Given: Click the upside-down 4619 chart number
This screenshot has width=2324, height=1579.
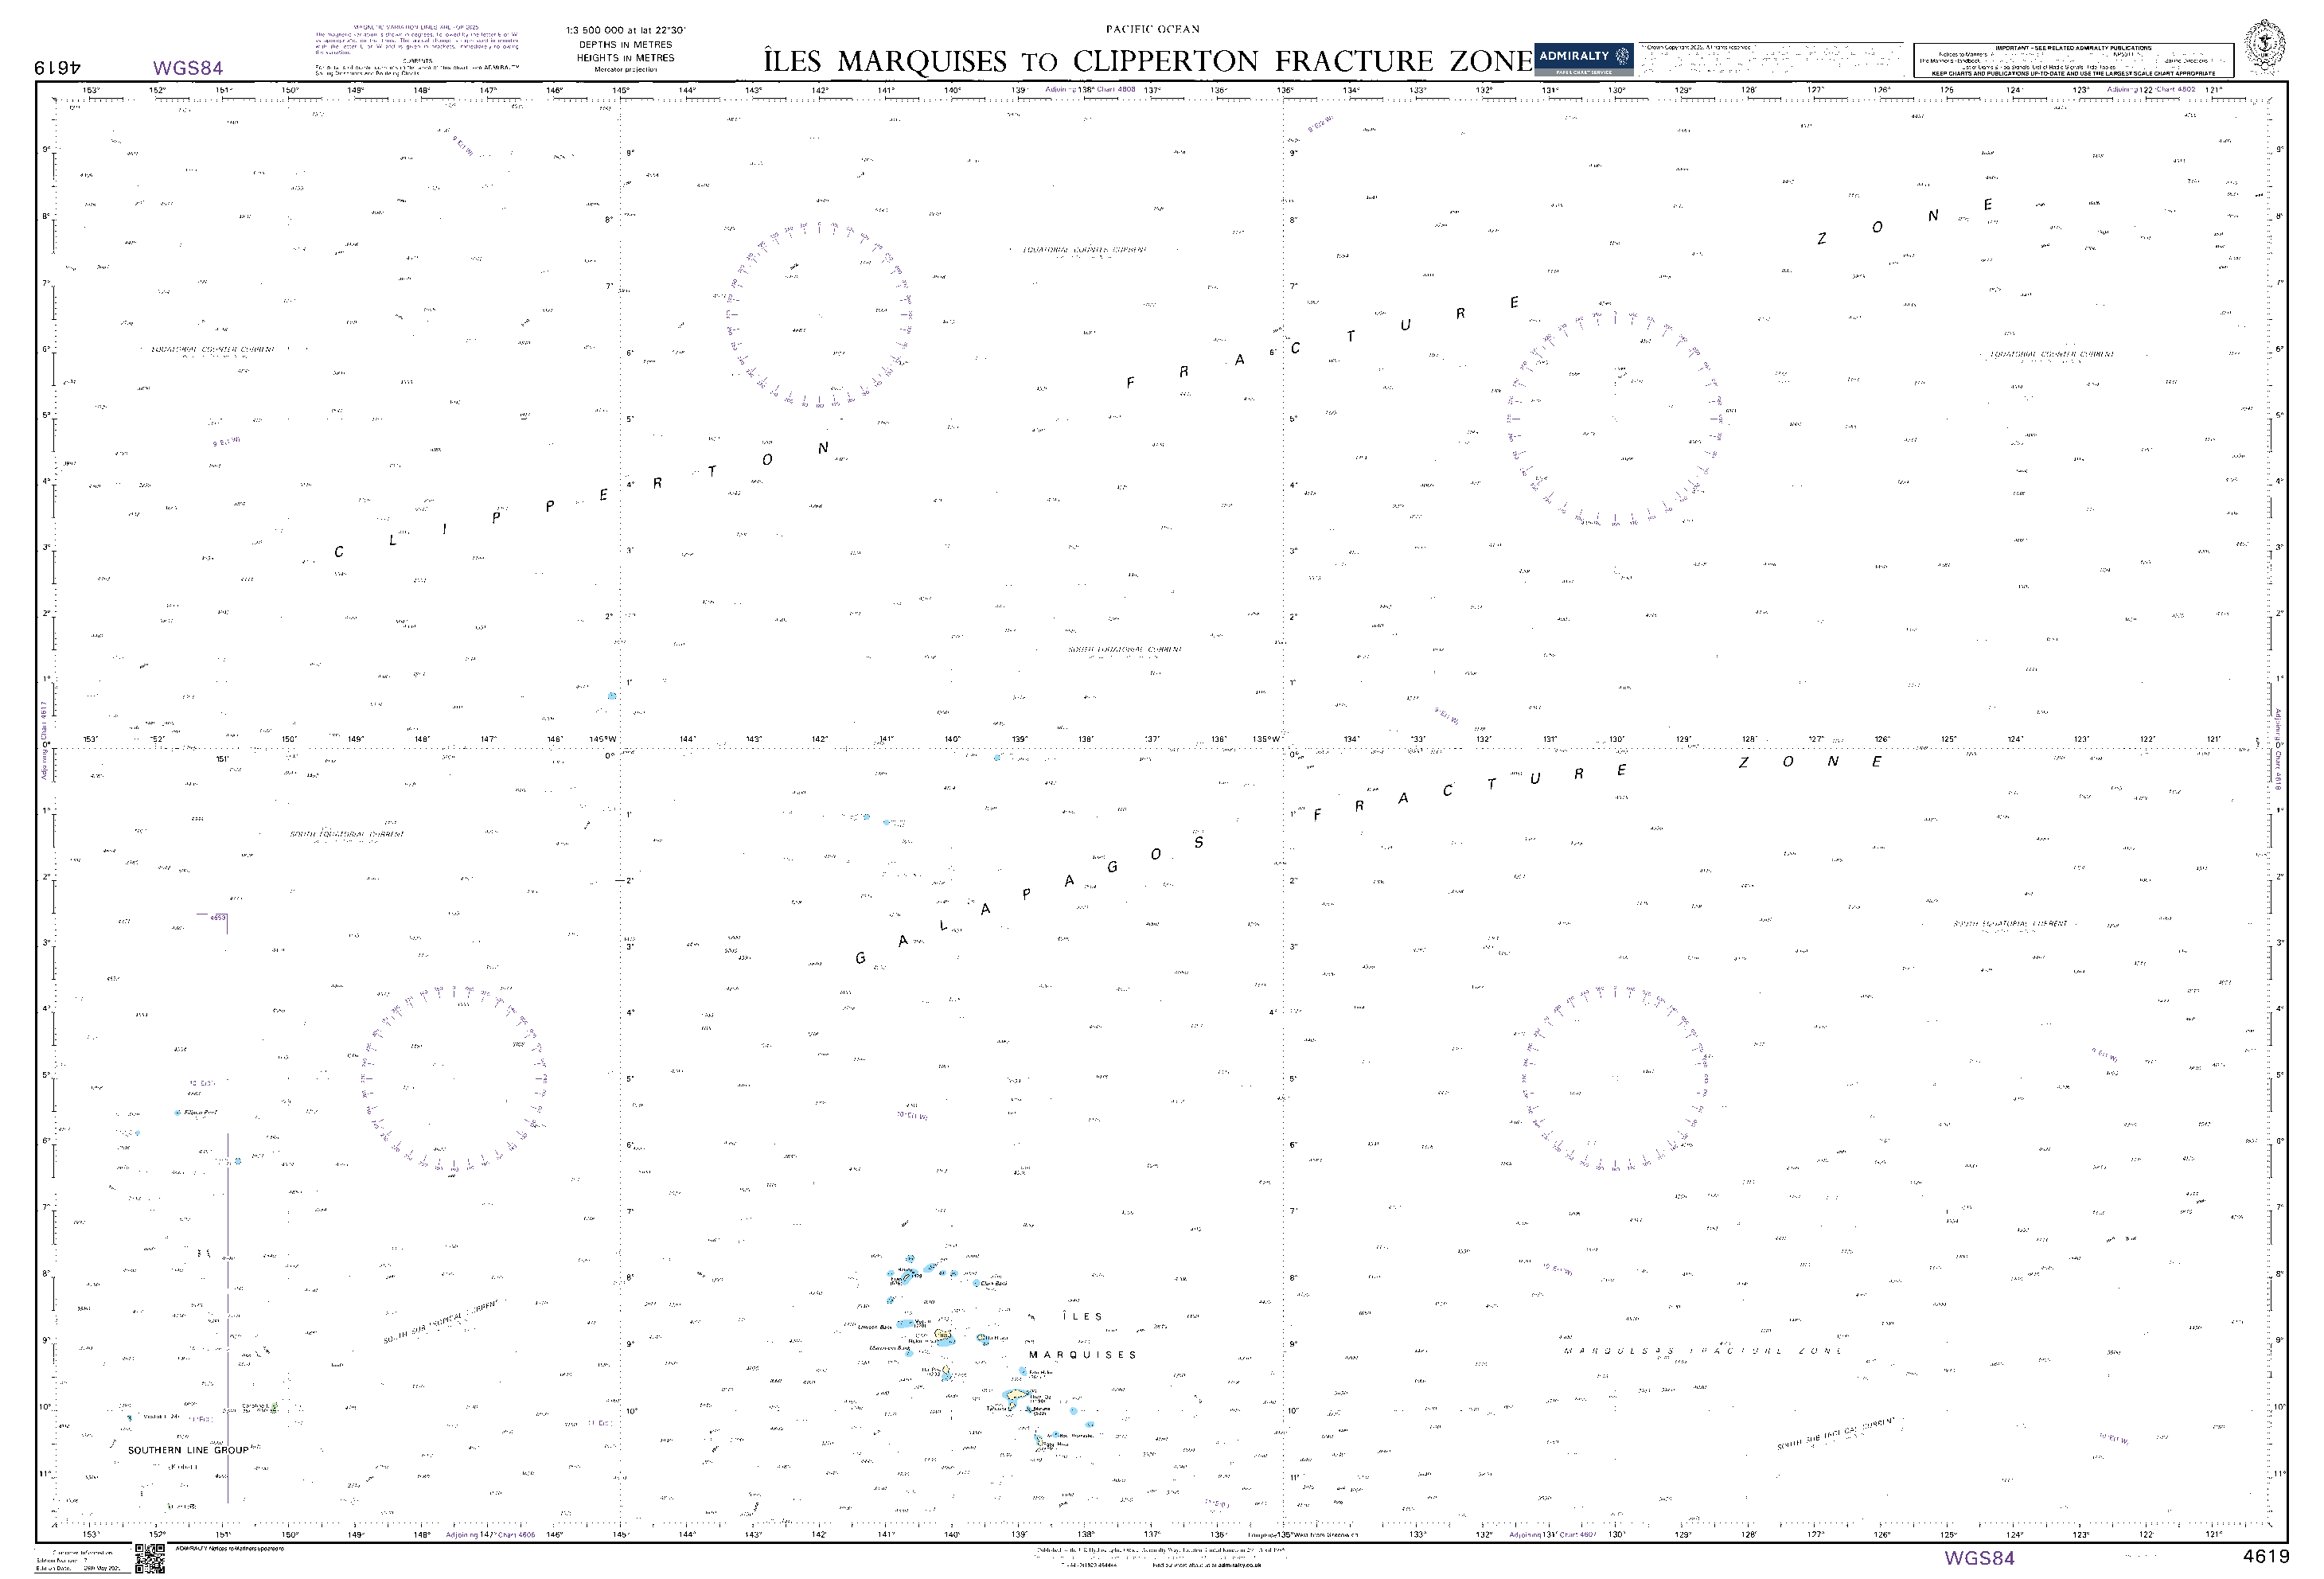Looking at the screenshot, I should 57,68.
